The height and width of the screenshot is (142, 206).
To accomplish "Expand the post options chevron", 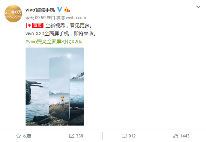I will pos(198,7).
